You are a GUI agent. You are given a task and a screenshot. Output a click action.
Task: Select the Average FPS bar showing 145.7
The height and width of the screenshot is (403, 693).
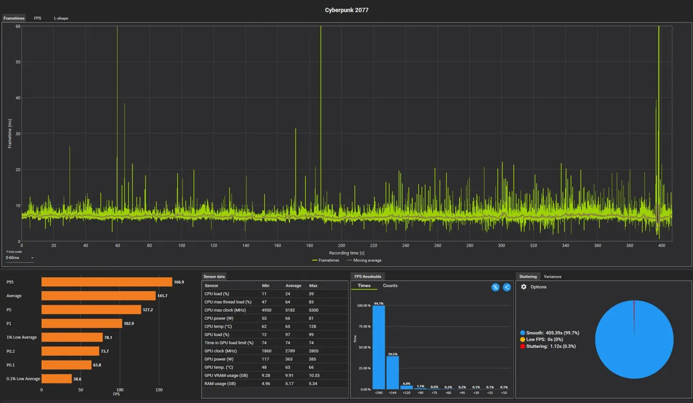click(99, 296)
